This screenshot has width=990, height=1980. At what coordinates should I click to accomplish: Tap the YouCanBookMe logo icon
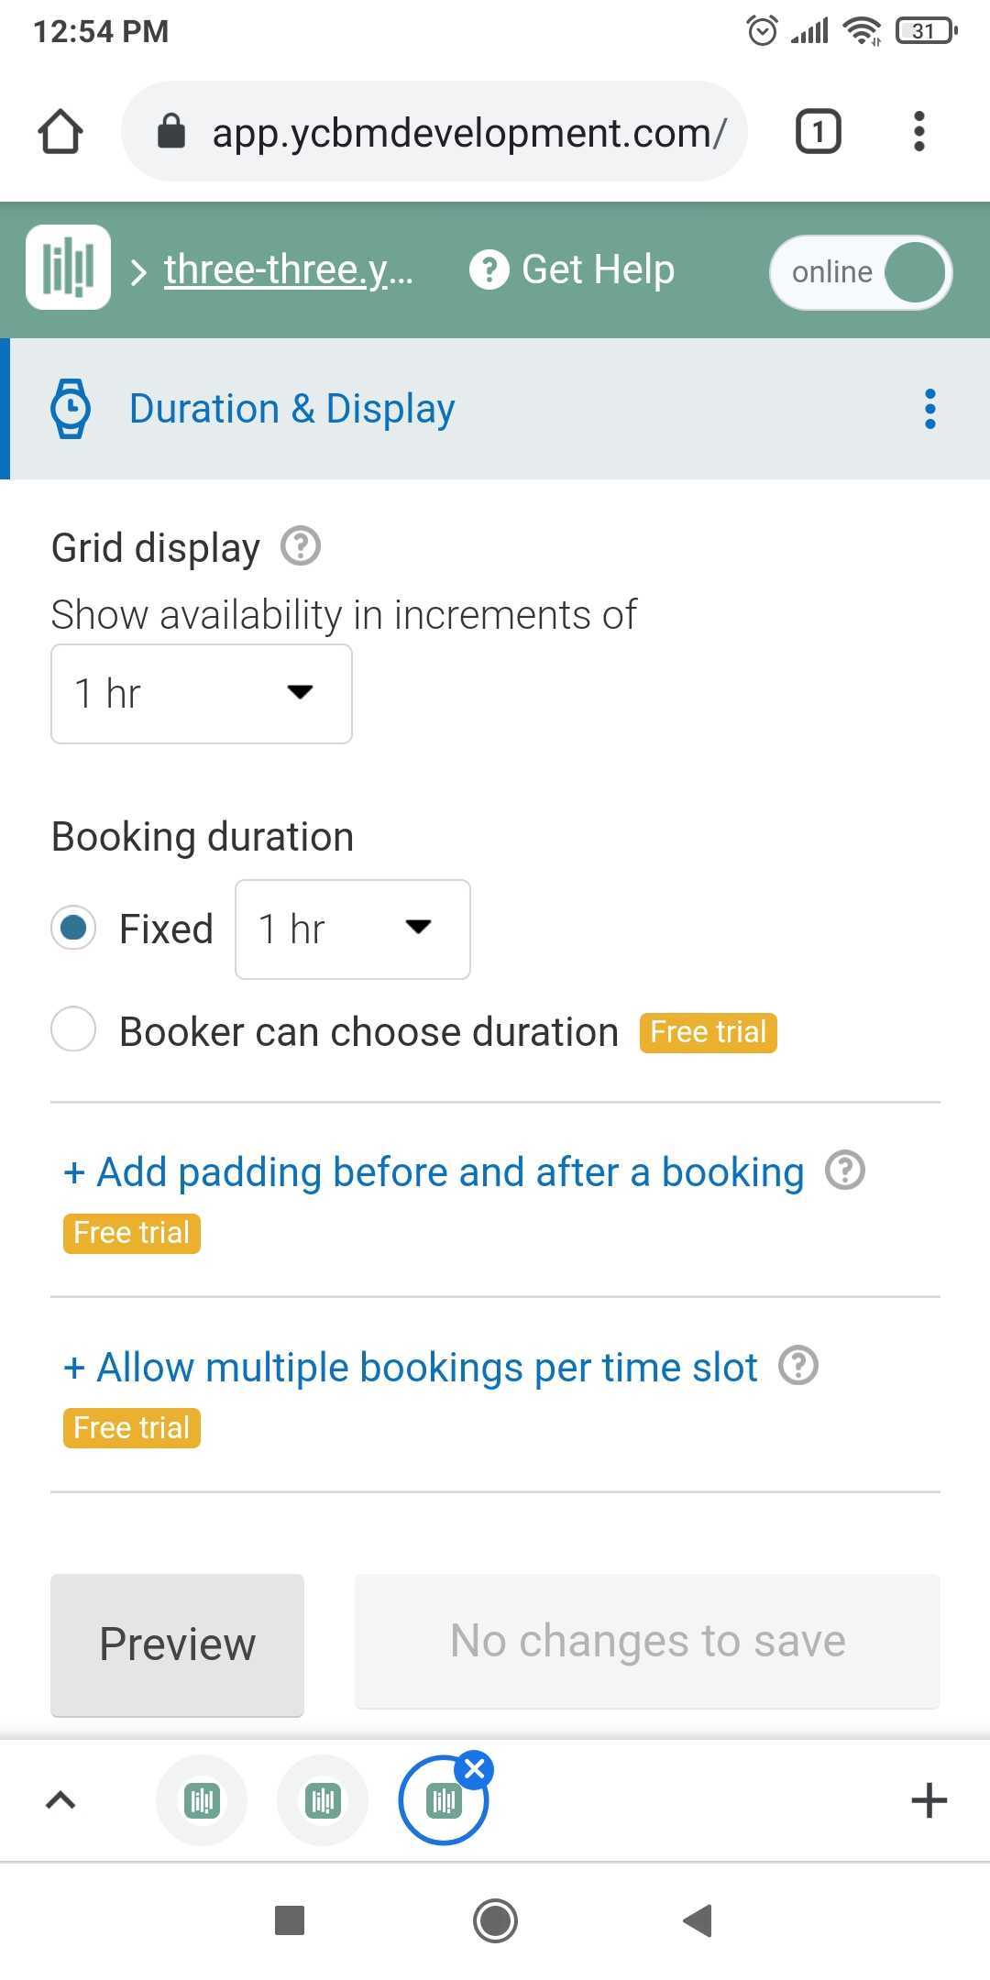tap(68, 268)
